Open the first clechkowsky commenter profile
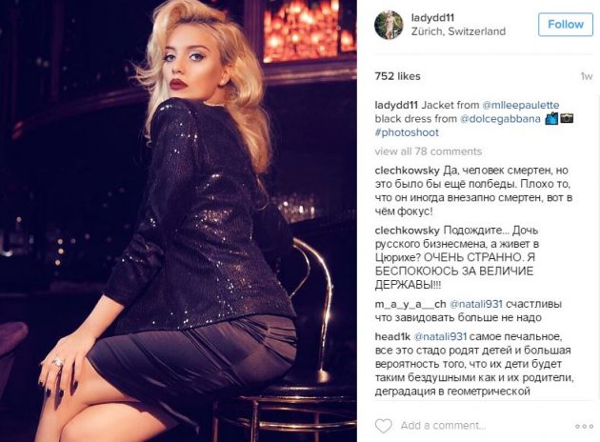 pos(408,171)
